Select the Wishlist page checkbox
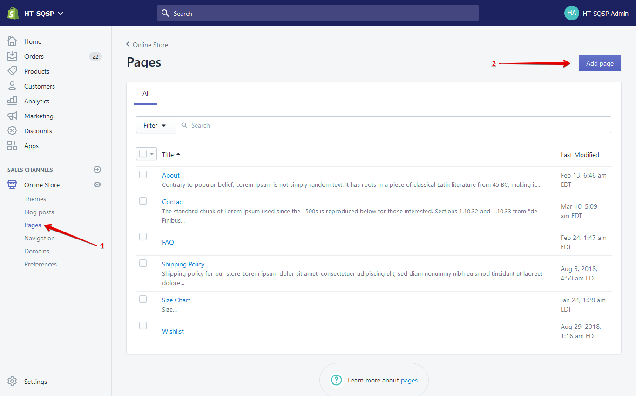This screenshot has width=636, height=396. [143, 326]
